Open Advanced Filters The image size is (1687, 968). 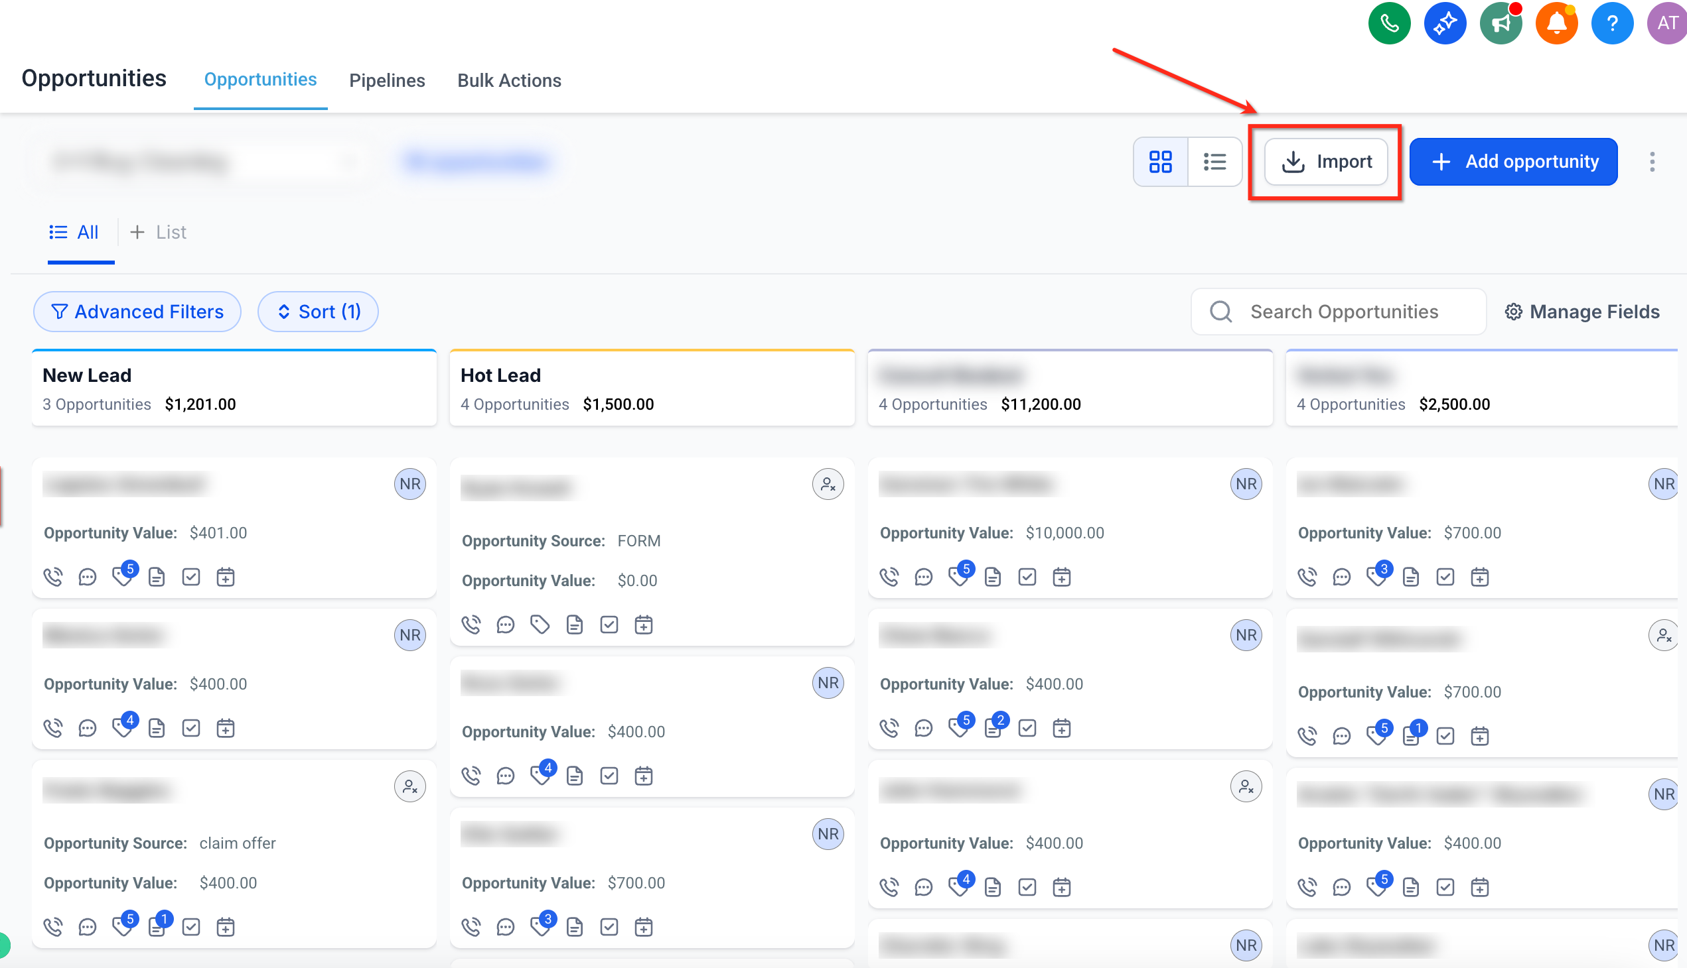[x=137, y=312]
